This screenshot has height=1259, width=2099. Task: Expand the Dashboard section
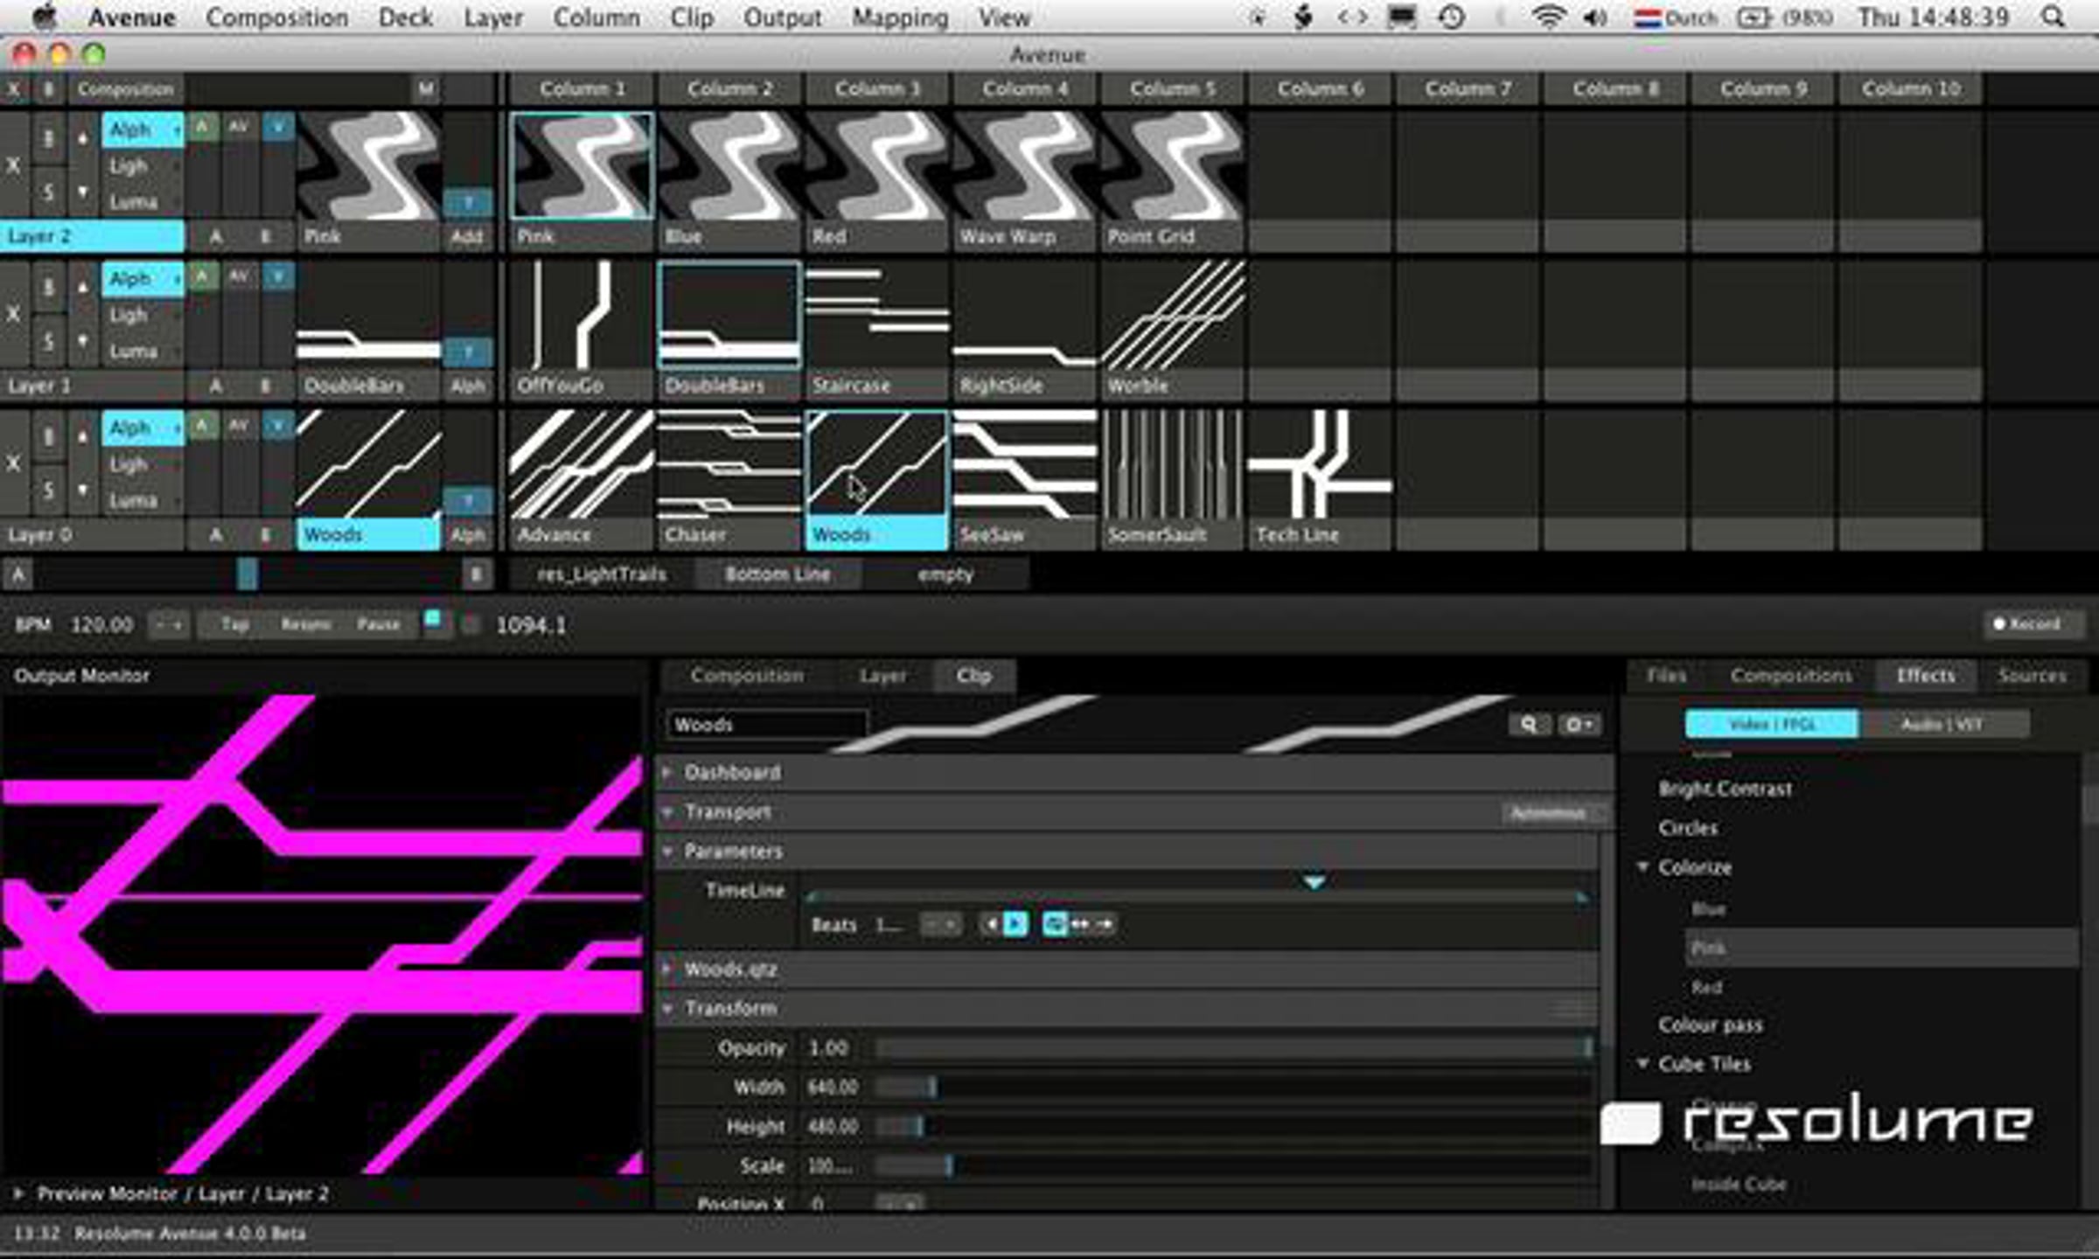(x=668, y=773)
